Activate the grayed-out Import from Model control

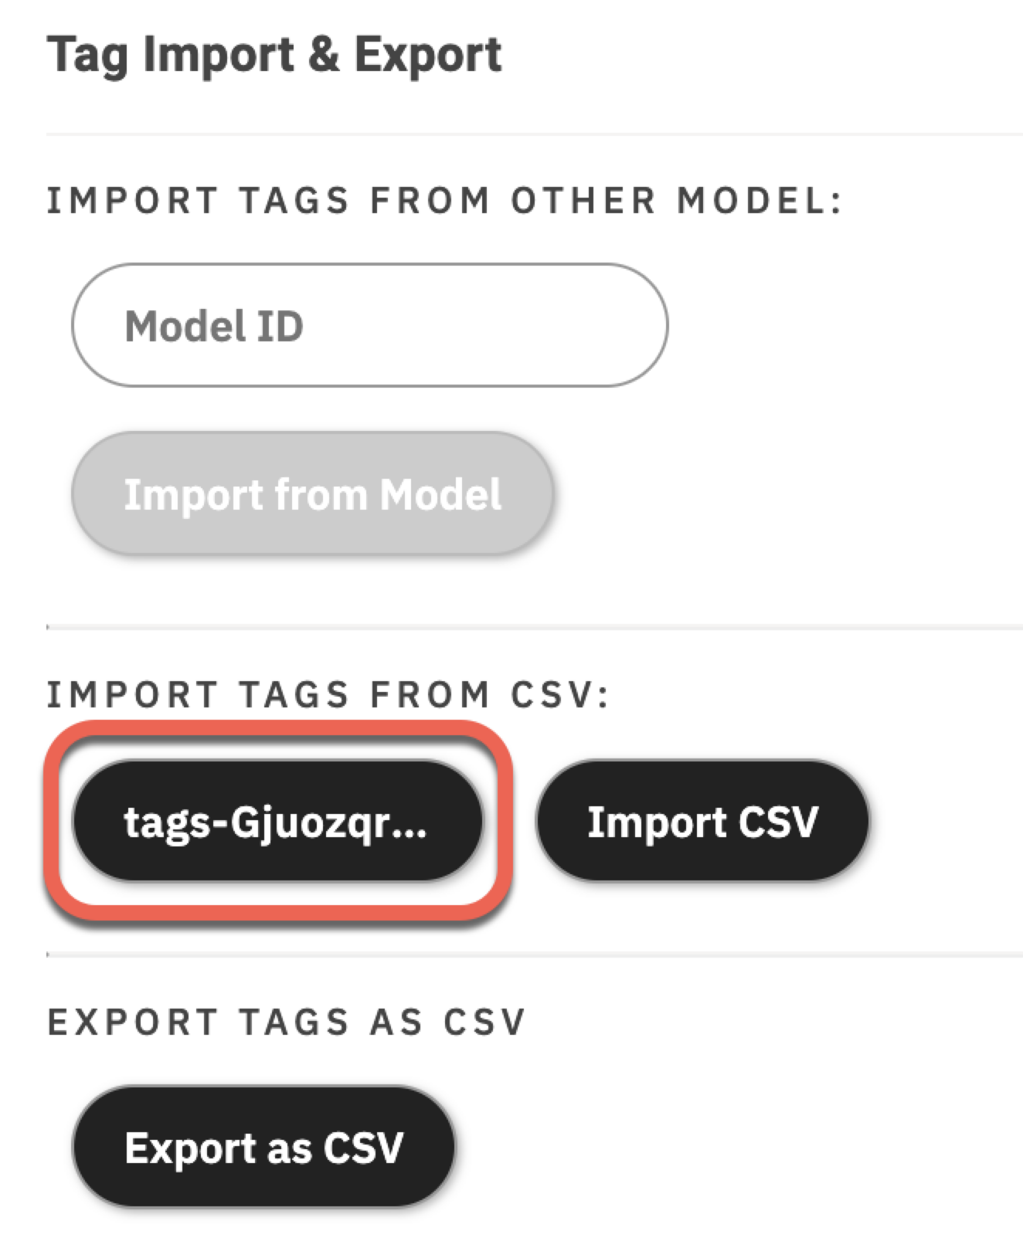tap(313, 493)
